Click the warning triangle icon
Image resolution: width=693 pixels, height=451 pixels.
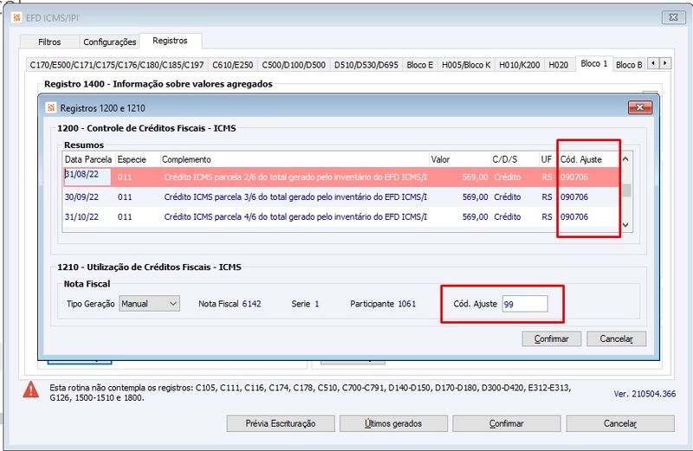point(31,390)
